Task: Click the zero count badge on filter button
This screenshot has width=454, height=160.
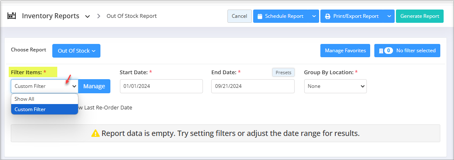Action: point(388,51)
